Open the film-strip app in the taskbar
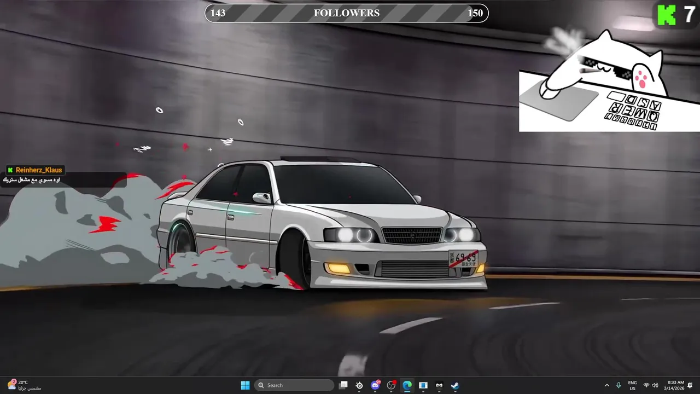700x394 pixels. click(423, 385)
